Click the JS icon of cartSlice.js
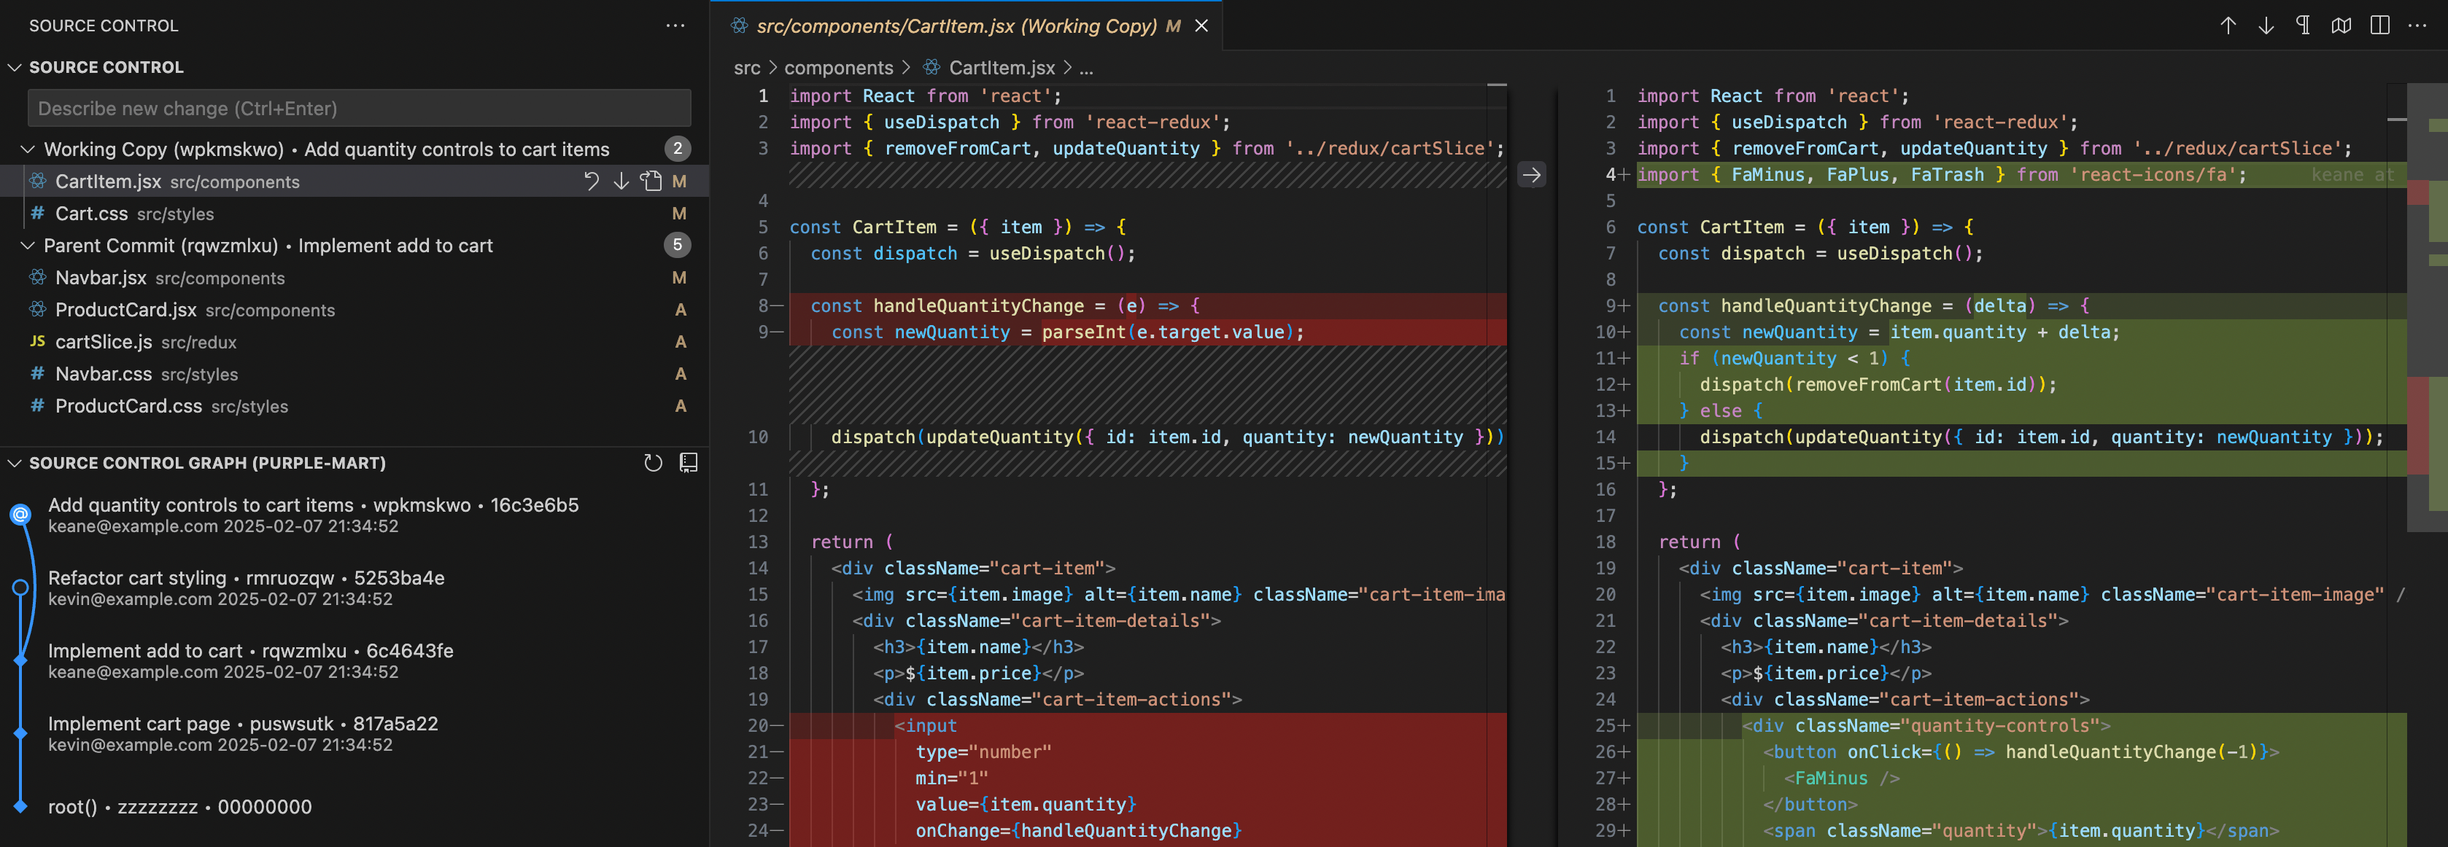 point(38,342)
